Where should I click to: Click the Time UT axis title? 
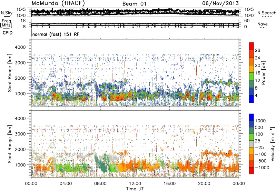click(x=135, y=189)
